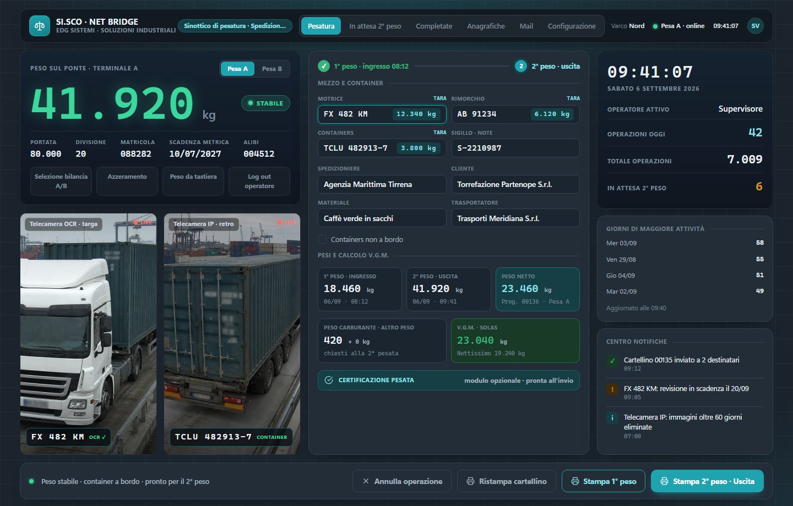Go to In attesa 2° peso tab
The image size is (793, 506).
[375, 26]
